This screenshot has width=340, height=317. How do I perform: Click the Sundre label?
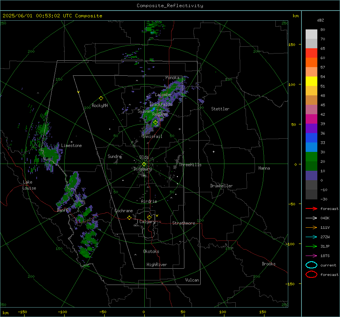[114, 156]
